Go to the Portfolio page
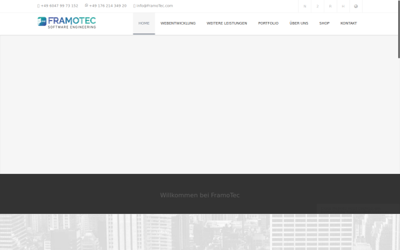 pos(268,23)
